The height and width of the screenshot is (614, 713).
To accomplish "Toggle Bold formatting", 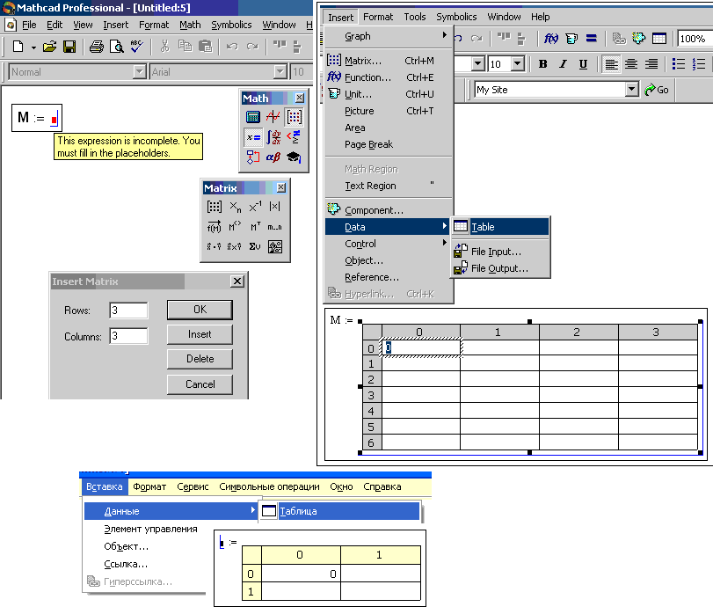I will coord(542,64).
